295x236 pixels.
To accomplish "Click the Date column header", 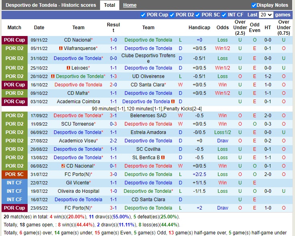I will [39, 28].
